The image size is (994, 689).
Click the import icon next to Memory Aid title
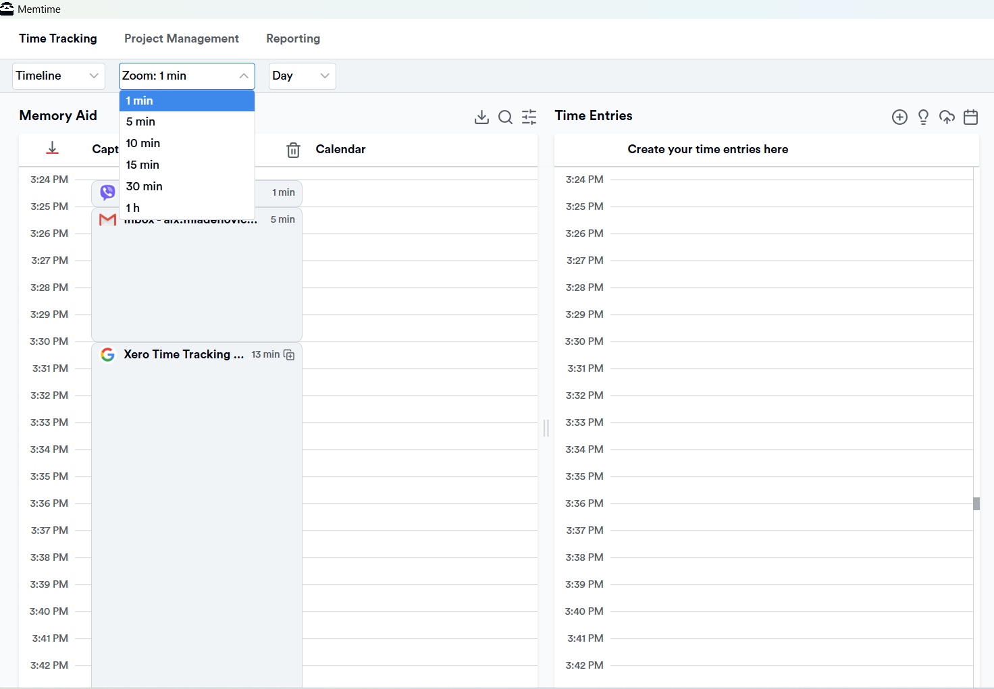481,117
